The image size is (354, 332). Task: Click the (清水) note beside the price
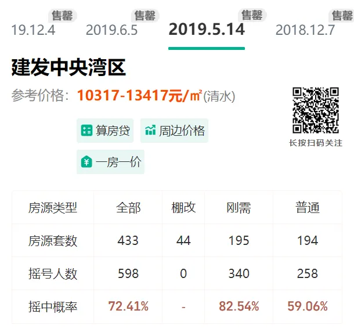219,96
